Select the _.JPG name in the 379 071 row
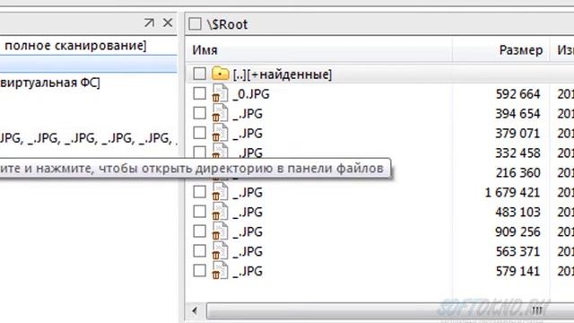 click(248, 134)
